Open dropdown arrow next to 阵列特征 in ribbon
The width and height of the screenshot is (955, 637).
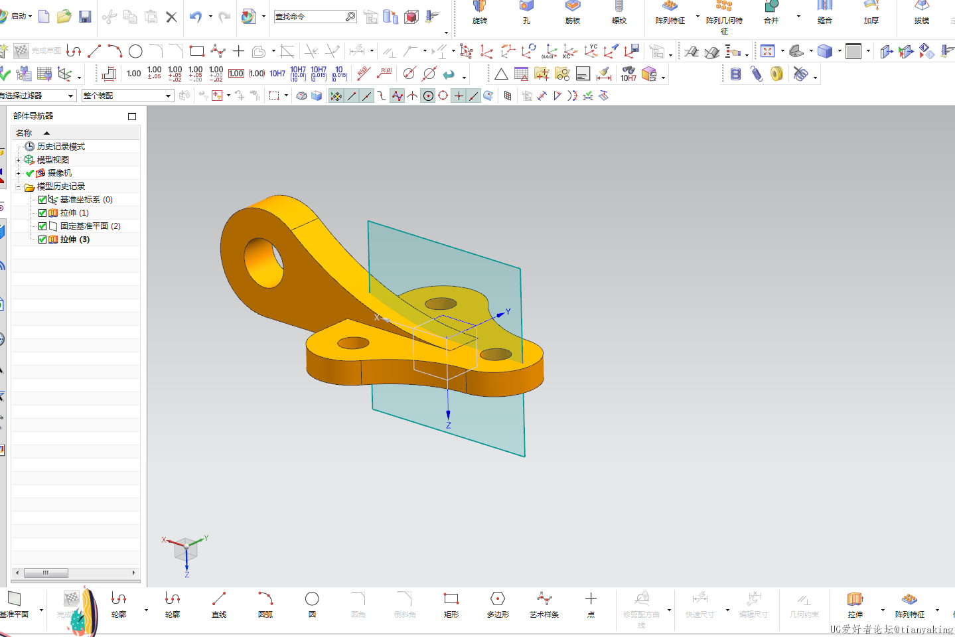pyautogui.click(x=698, y=16)
